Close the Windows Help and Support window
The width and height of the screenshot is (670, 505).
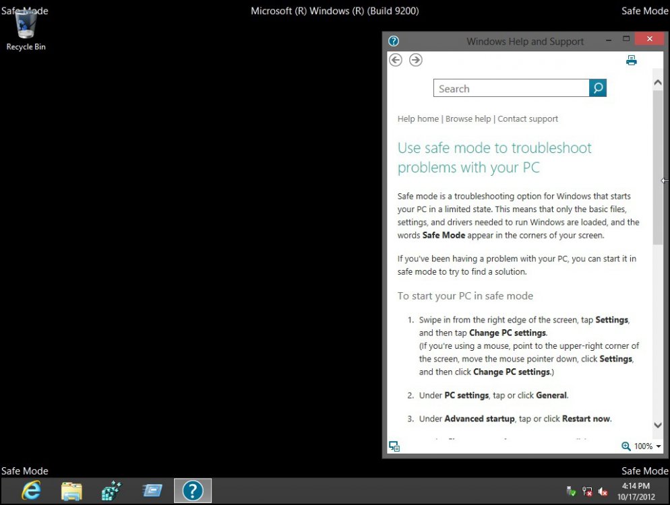coord(650,39)
